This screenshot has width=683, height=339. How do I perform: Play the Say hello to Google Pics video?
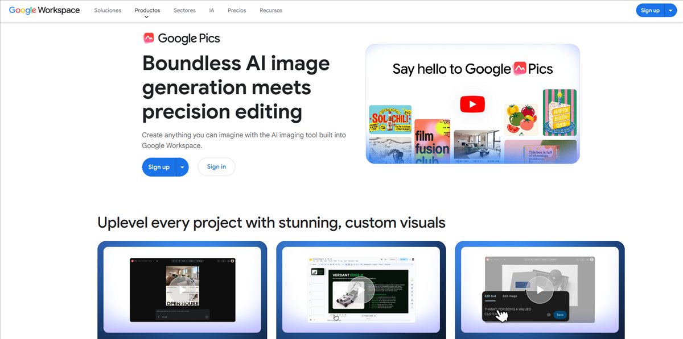pos(472,104)
